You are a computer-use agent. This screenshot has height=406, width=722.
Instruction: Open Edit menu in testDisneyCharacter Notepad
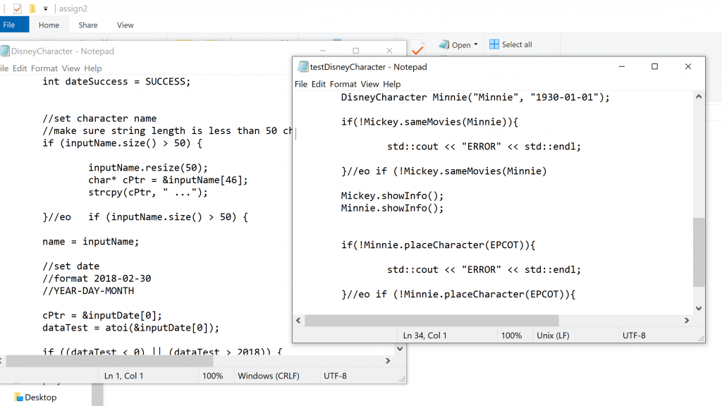click(x=319, y=84)
